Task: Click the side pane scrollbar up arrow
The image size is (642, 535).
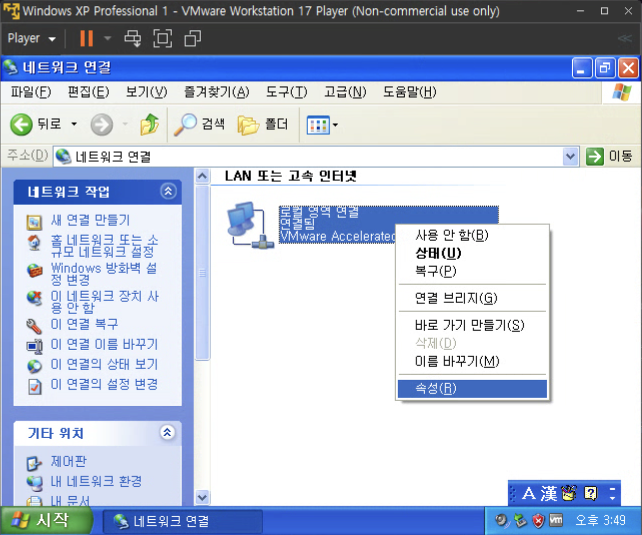Action: click(202, 176)
